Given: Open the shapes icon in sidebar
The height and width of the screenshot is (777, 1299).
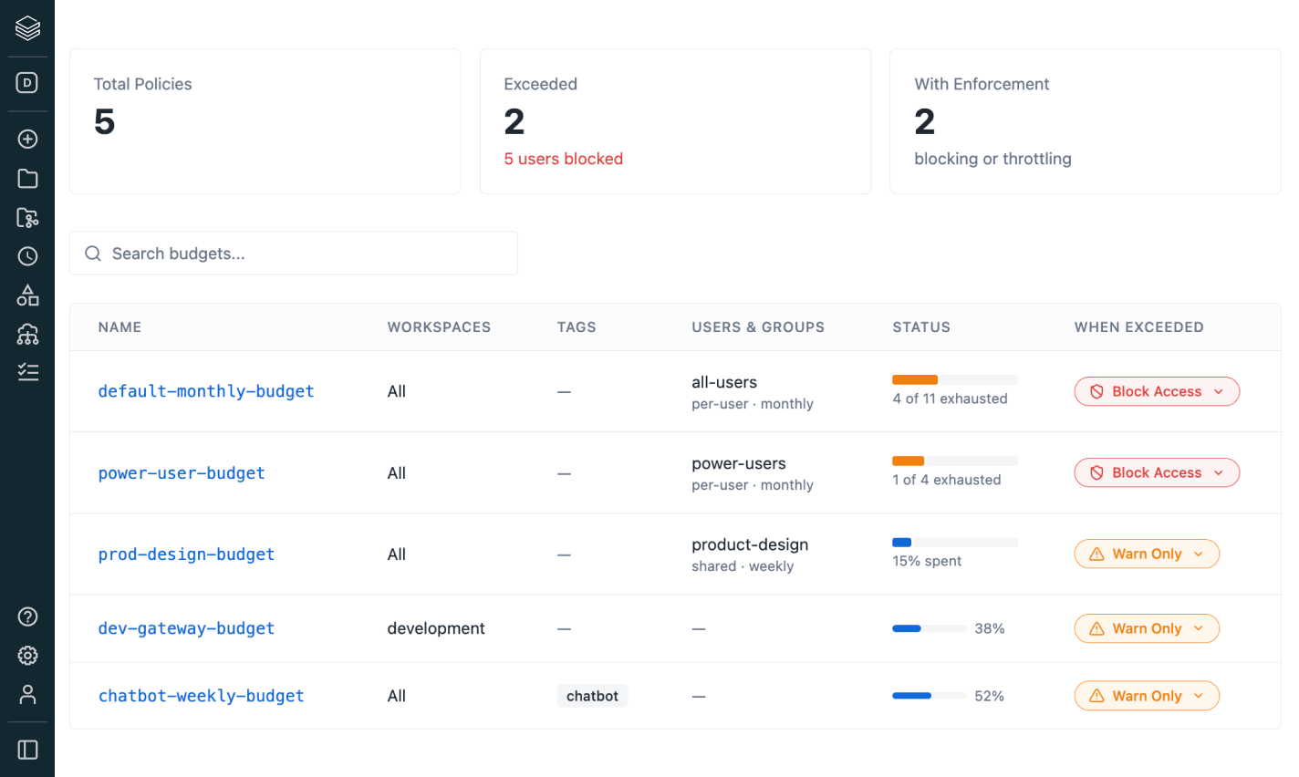Looking at the screenshot, I should [x=27, y=295].
